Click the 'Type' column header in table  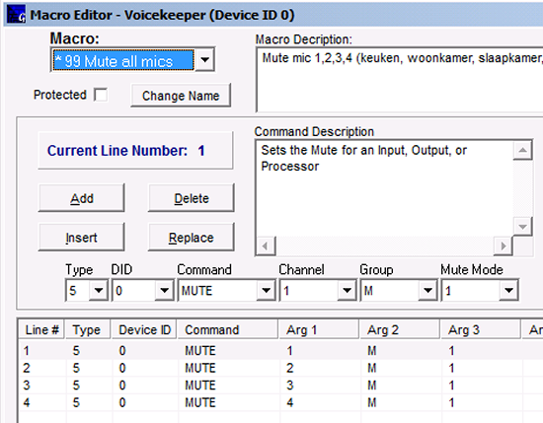coord(88,329)
